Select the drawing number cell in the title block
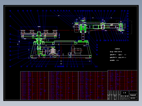142x106 pixels. click(x=133, y=98)
